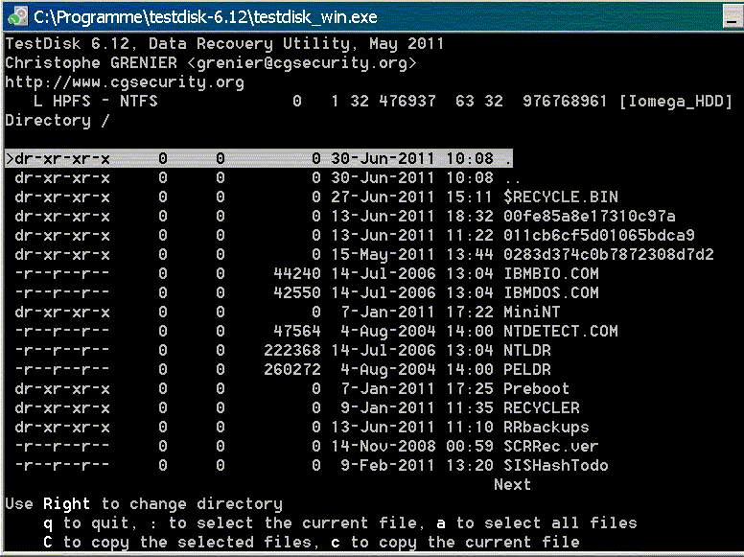The width and height of the screenshot is (744, 557).
Task: Click Next to show more files
Action: pyautogui.click(x=512, y=485)
